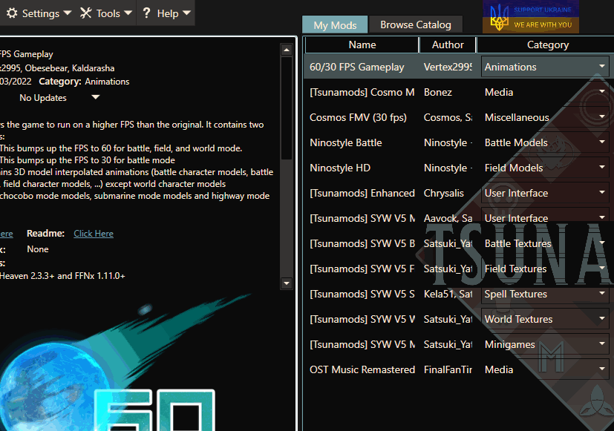Open Minigames category dropdown
This screenshot has width=614, height=431.
click(545, 344)
